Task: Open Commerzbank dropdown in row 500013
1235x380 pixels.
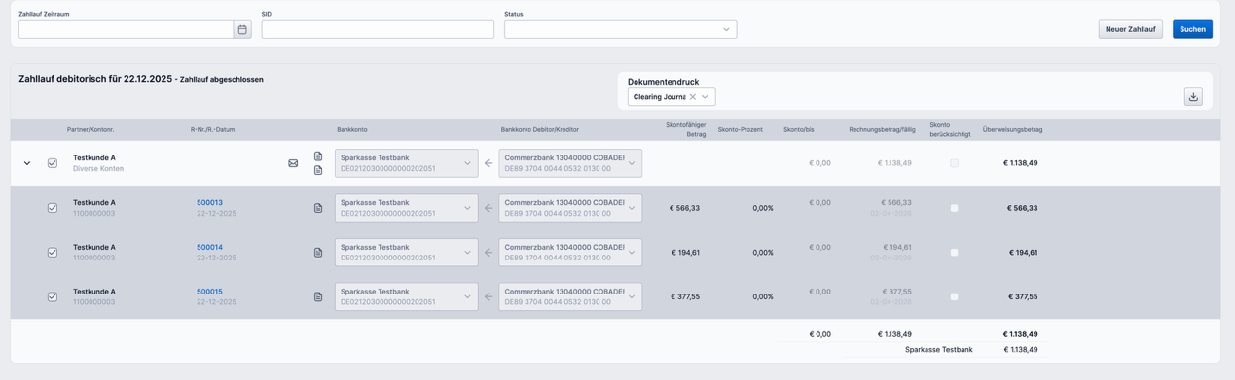Action: click(x=570, y=208)
